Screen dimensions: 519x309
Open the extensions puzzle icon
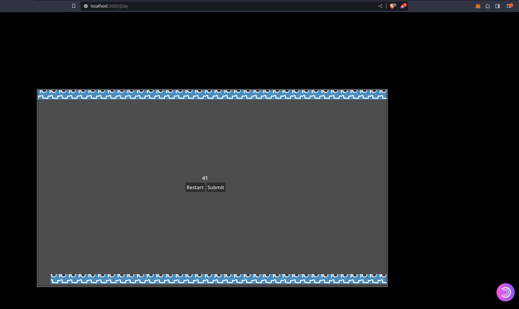488,6
